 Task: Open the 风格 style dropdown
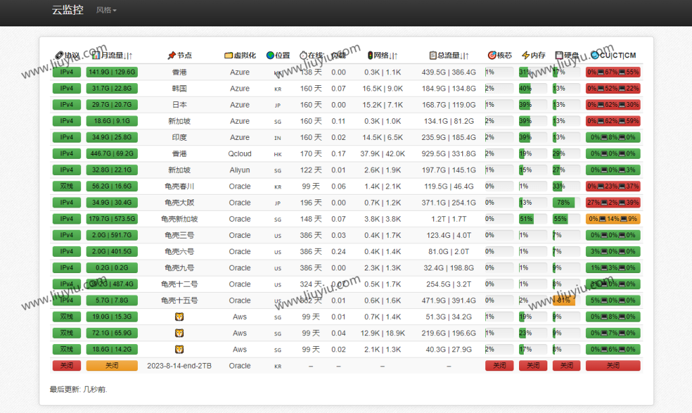tap(106, 10)
